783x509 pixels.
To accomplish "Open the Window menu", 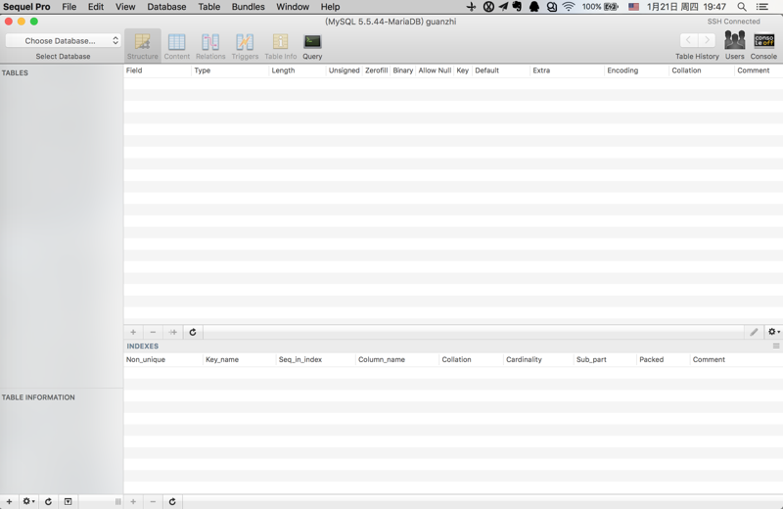I will tap(293, 7).
